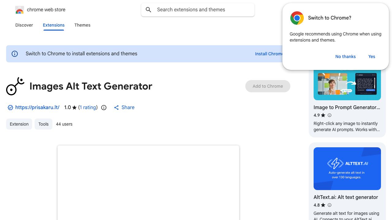
Task: Click the Image to Prompt Generator title
Action: click(x=347, y=108)
